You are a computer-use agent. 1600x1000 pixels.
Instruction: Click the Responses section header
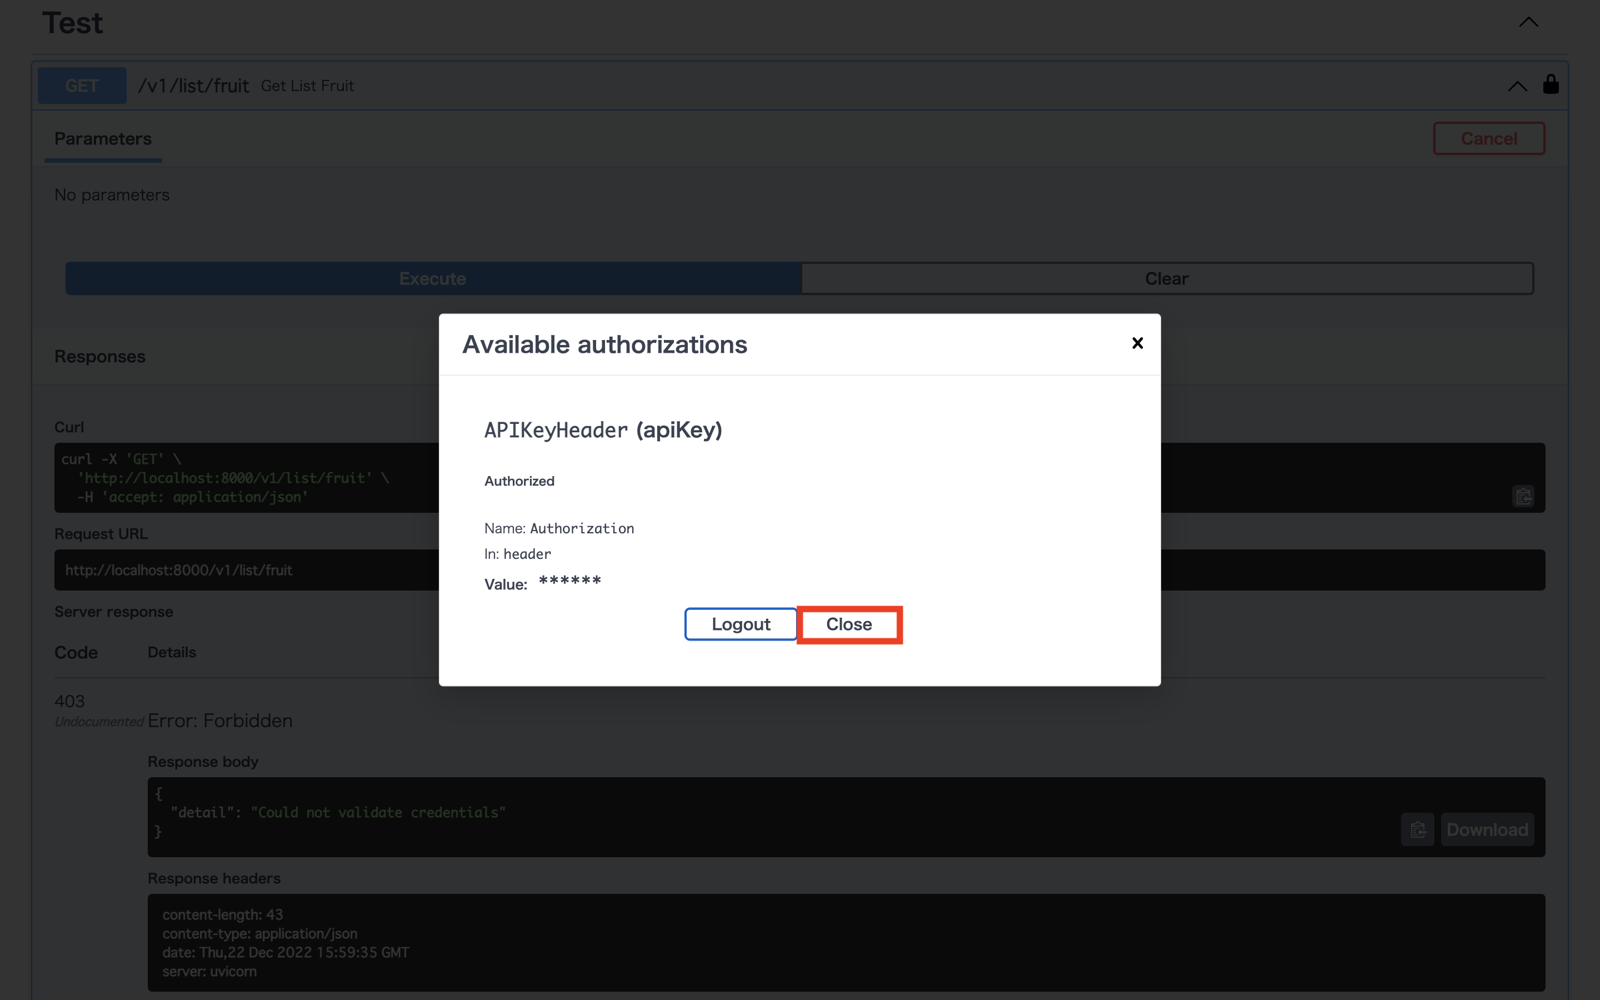[99, 356]
